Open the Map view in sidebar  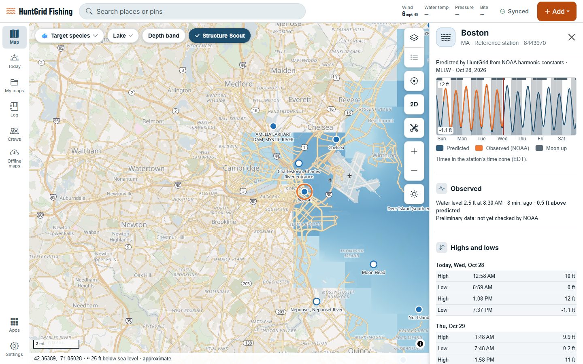(x=15, y=37)
